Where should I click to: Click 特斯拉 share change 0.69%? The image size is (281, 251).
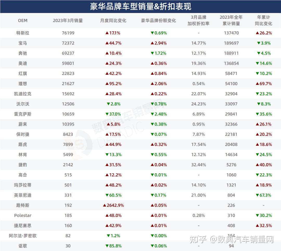pyautogui.click(x=159, y=33)
